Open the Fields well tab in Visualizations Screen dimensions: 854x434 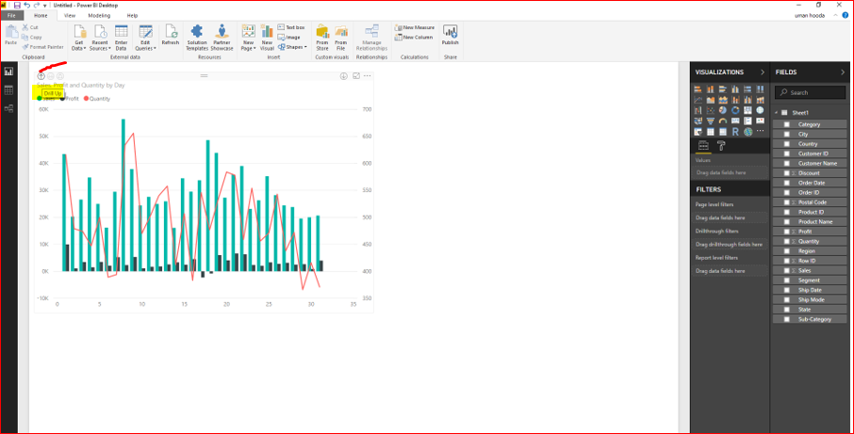[x=703, y=146]
